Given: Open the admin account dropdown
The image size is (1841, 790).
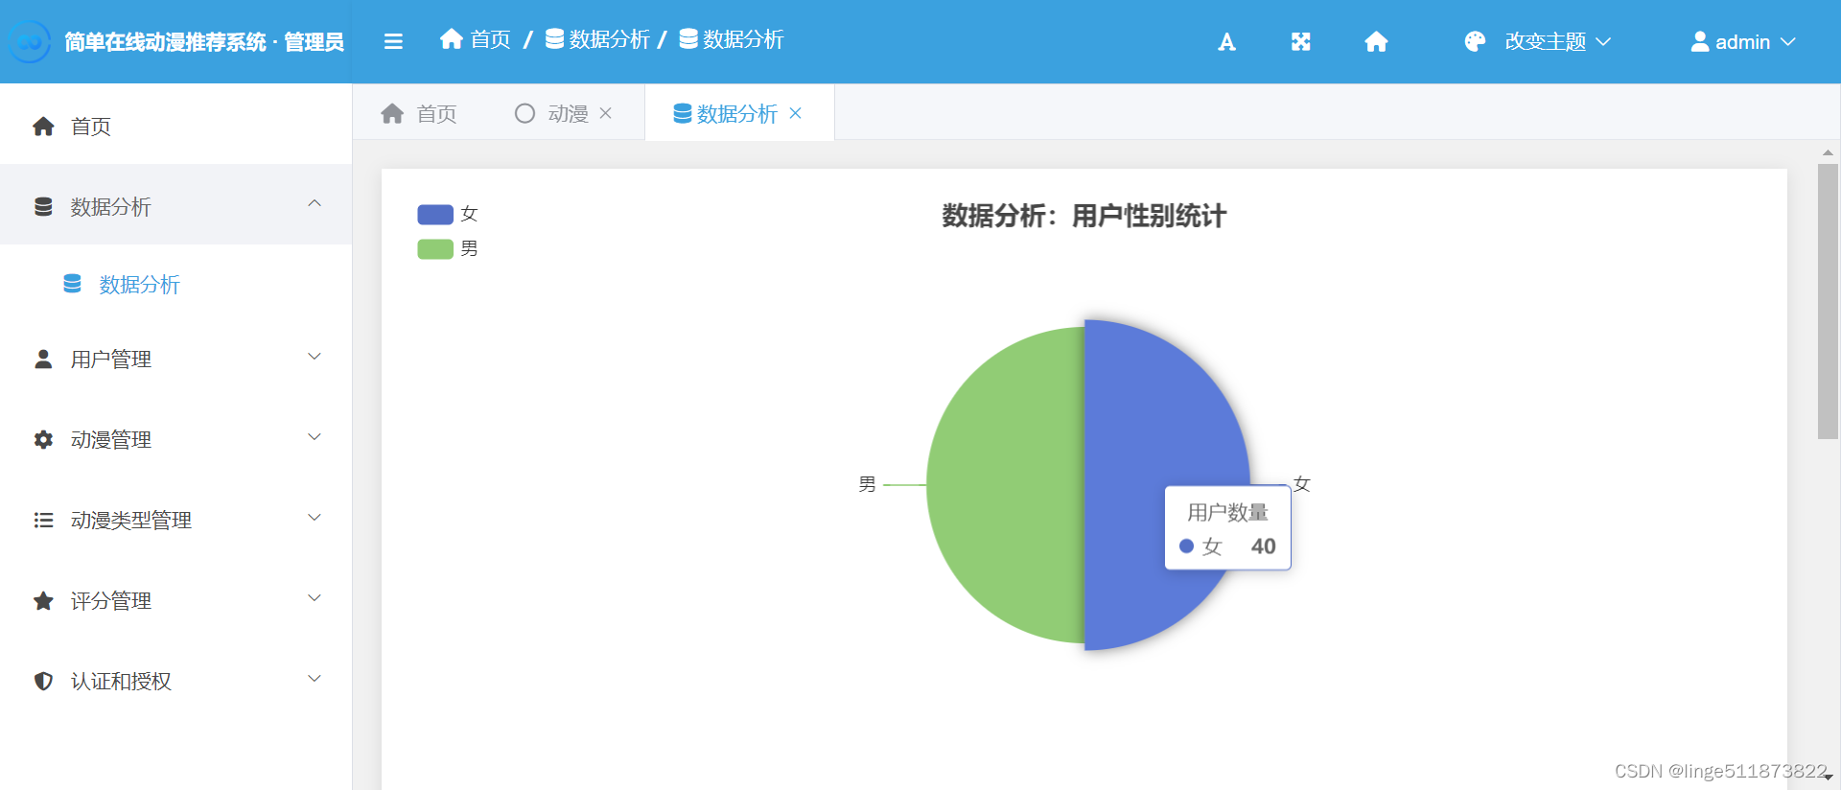Looking at the screenshot, I should click(x=1742, y=41).
